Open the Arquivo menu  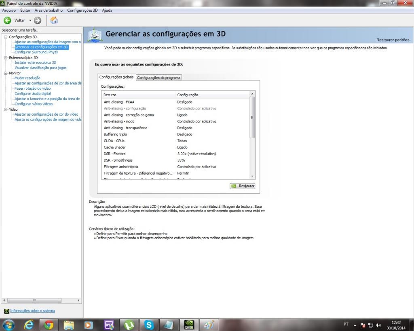(x=9, y=10)
